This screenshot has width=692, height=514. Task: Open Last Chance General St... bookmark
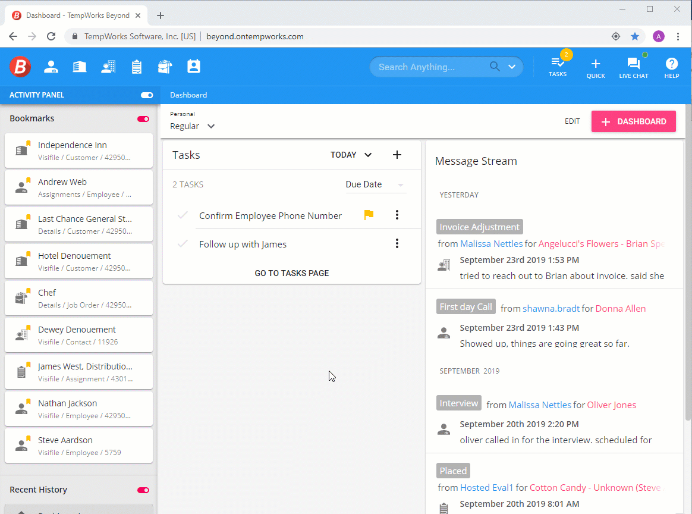pyautogui.click(x=78, y=224)
